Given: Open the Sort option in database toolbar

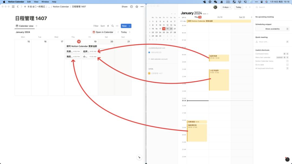Looking at the screenshot, I should [x=103, y=26].
